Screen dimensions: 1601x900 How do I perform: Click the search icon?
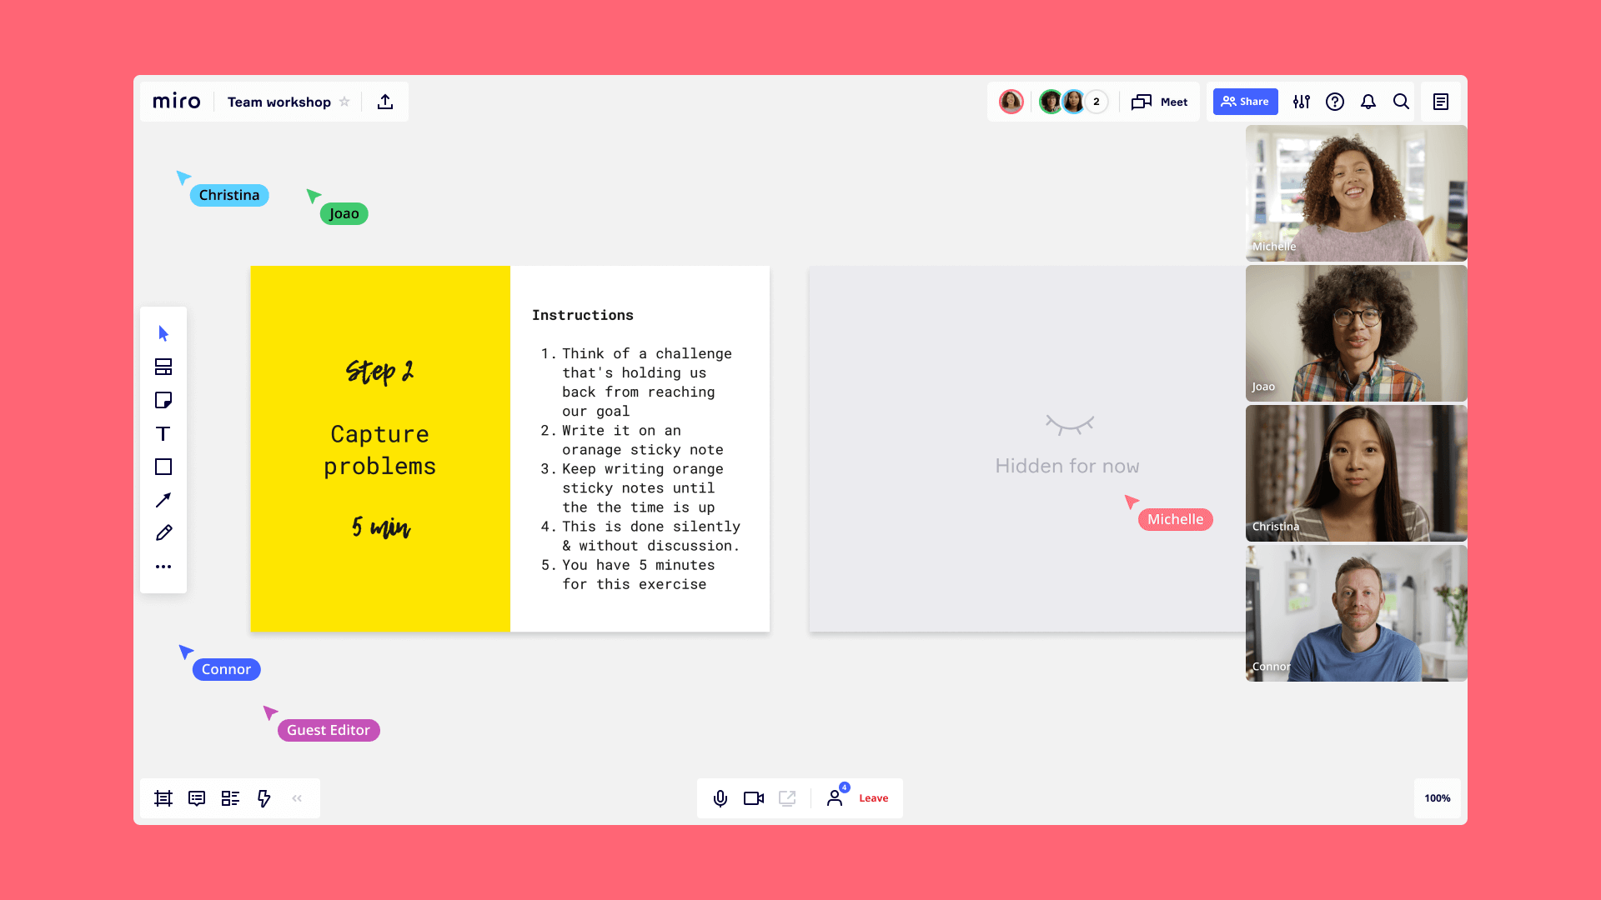(1401, 102)
